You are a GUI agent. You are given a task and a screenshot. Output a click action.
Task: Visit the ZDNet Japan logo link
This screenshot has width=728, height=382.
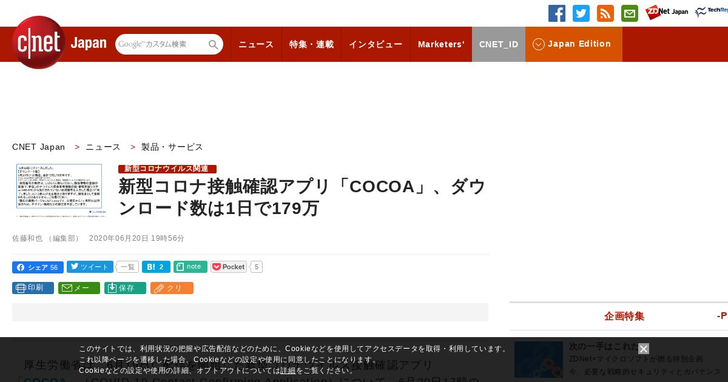point(667,13)
